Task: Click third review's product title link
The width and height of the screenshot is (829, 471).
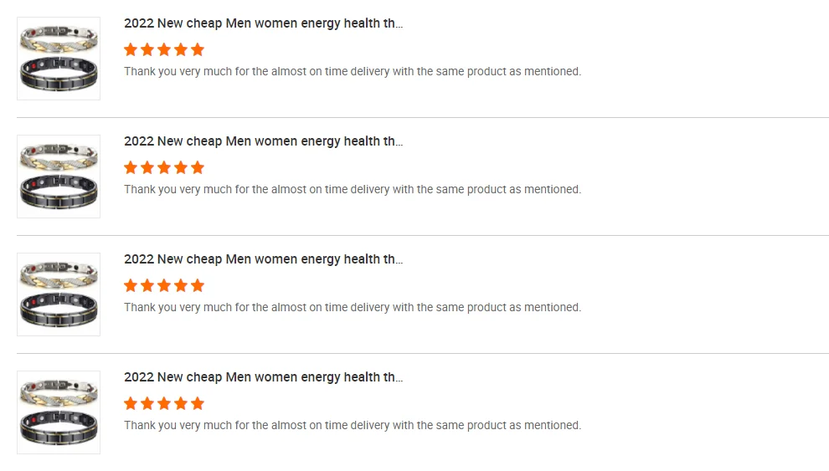Action: point(263,259)
